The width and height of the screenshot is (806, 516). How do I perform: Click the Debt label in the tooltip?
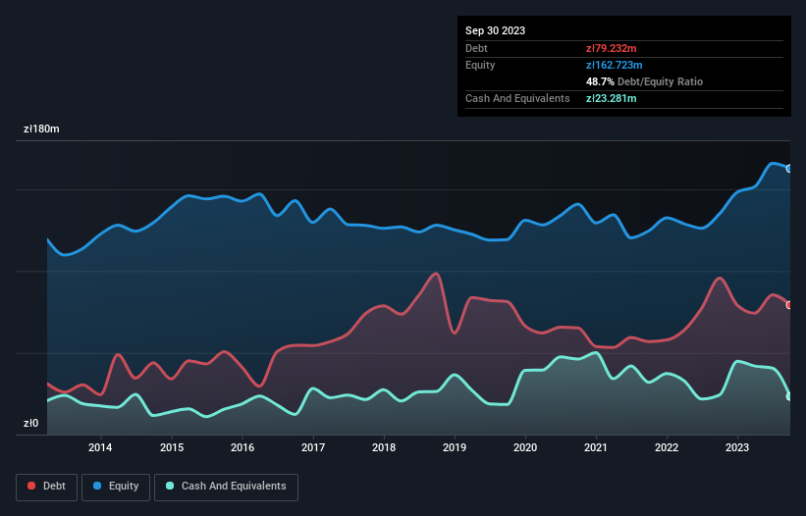pyautogui.click(x=476, y=48)
